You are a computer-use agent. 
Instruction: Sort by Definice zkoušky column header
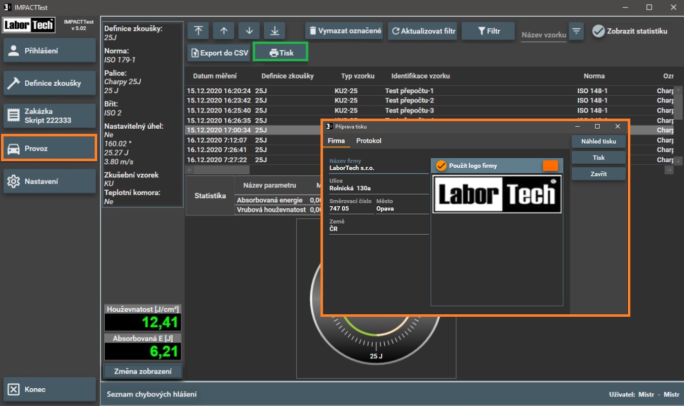(288, 76)
